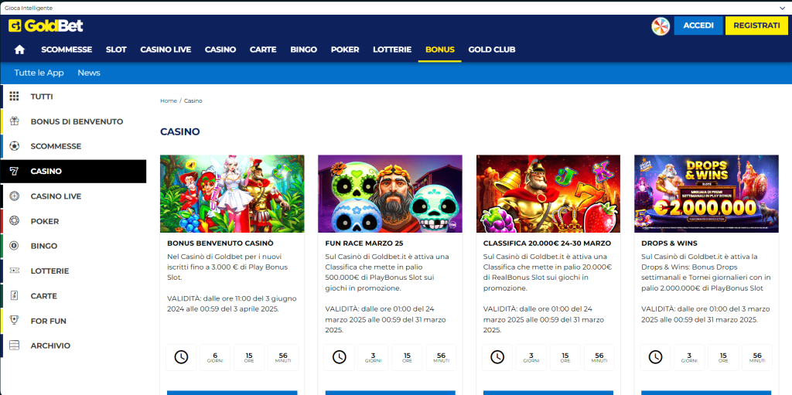The image size is (792, 395).
Task: Open the Tutte le App link
Action: tap(39, 73)
